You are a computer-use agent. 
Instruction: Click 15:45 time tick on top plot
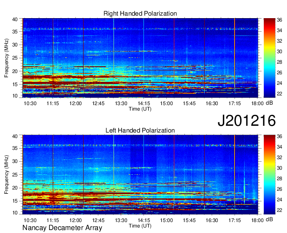pyautogui.click(x=189, y=103)
